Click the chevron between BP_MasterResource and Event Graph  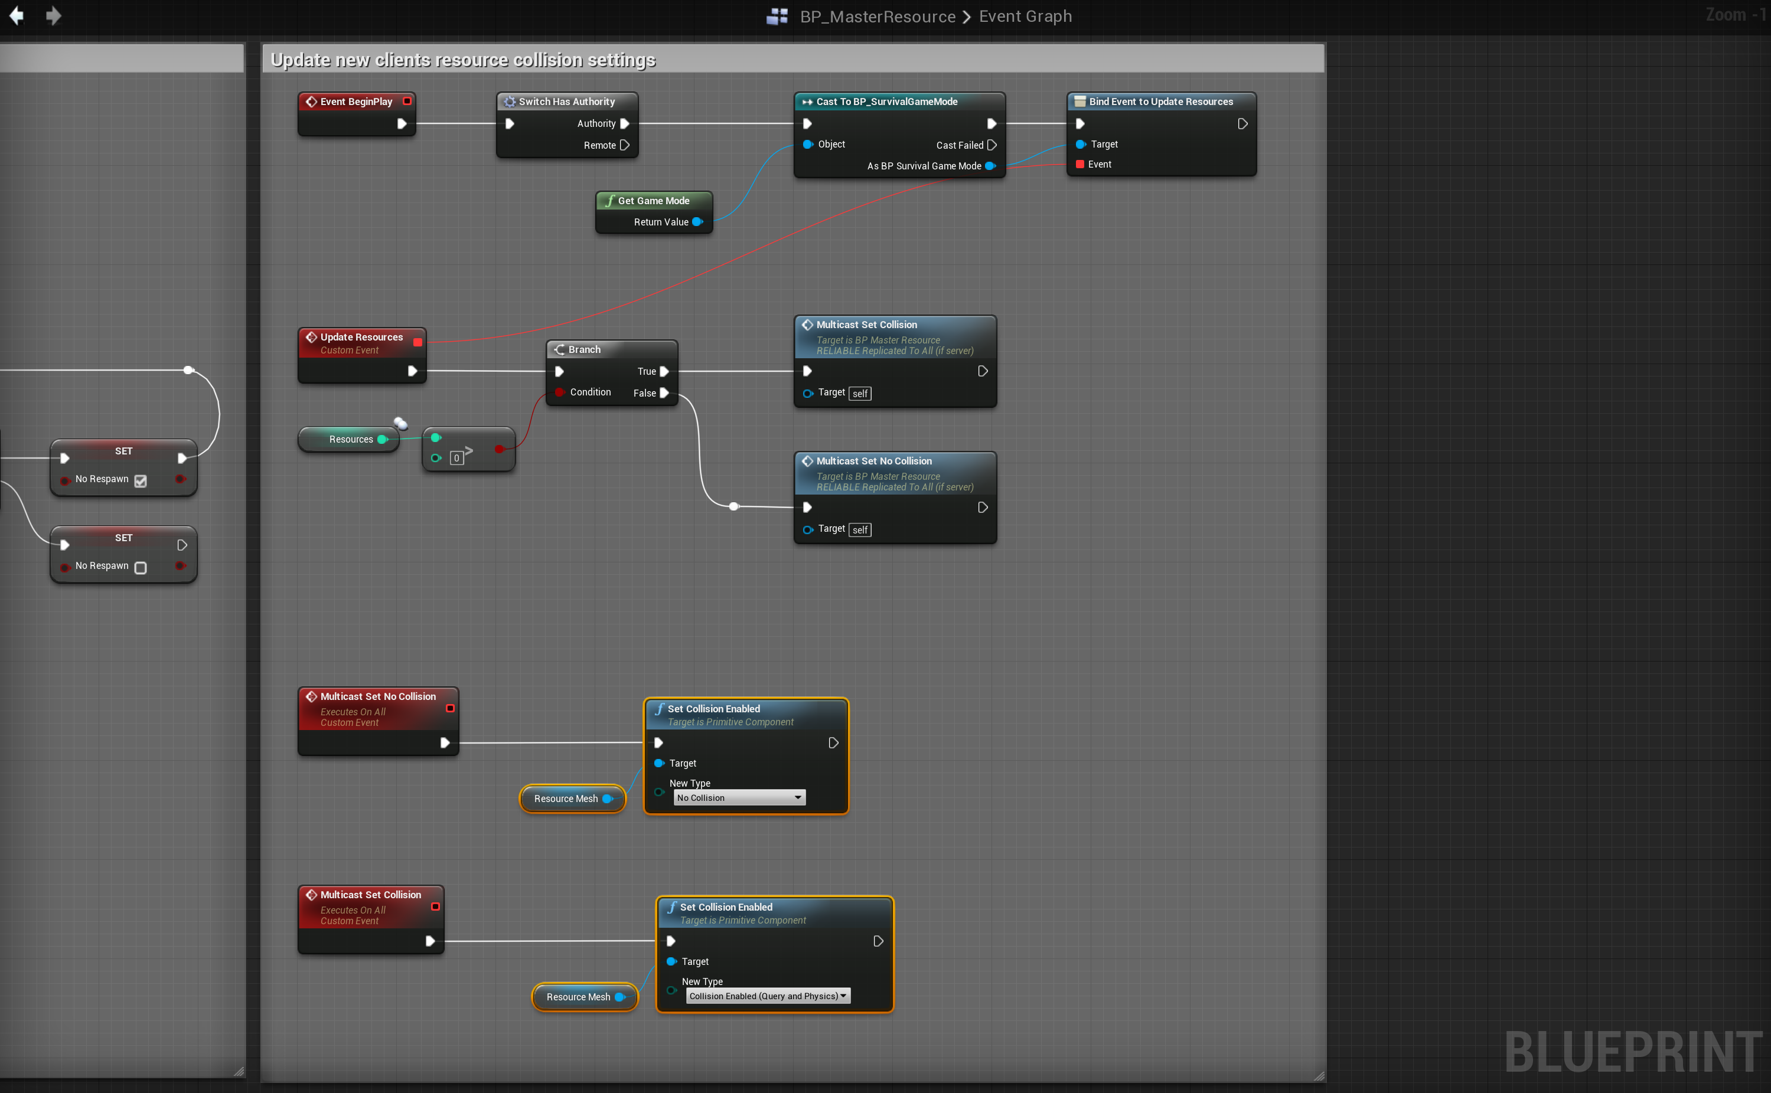pos(967,16)
